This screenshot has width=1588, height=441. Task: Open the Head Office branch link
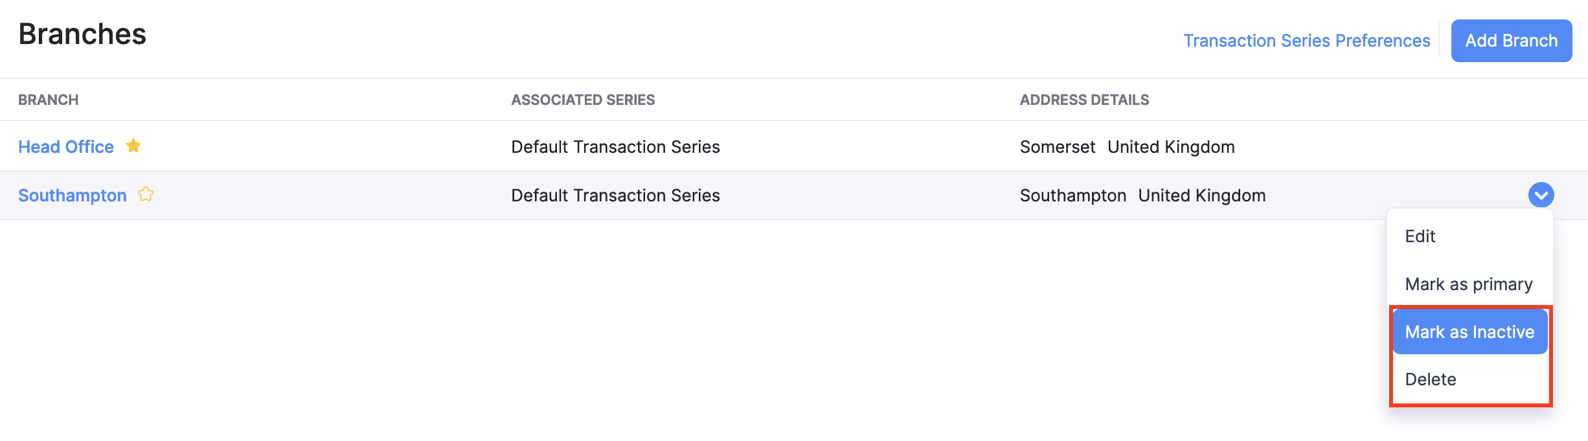tap(66, 147)
